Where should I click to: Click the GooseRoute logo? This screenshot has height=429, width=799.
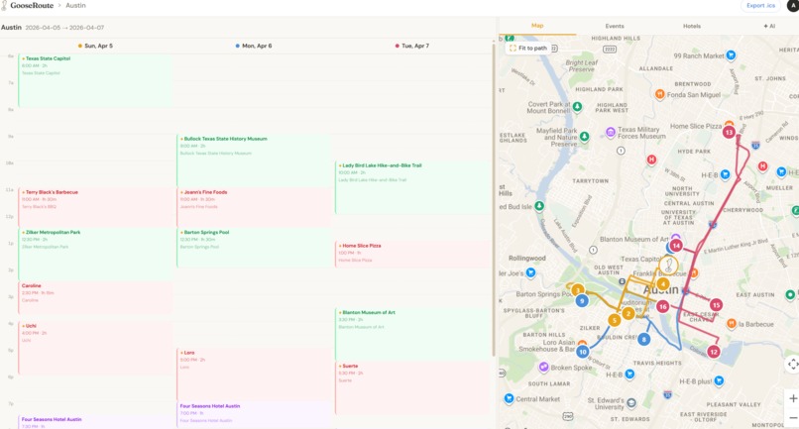tap(4, 6)
